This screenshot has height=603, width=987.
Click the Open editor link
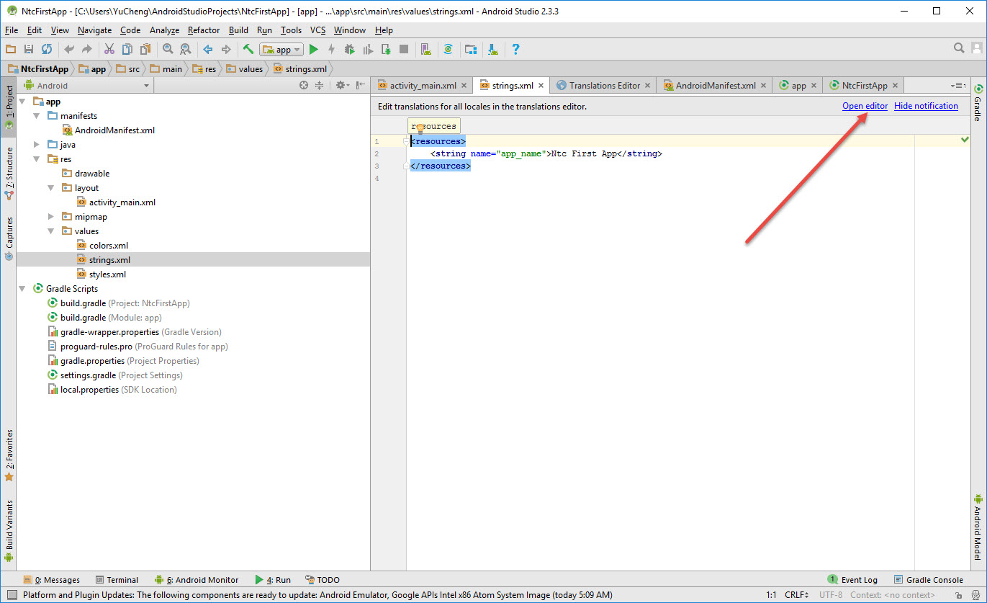point(865,106)
